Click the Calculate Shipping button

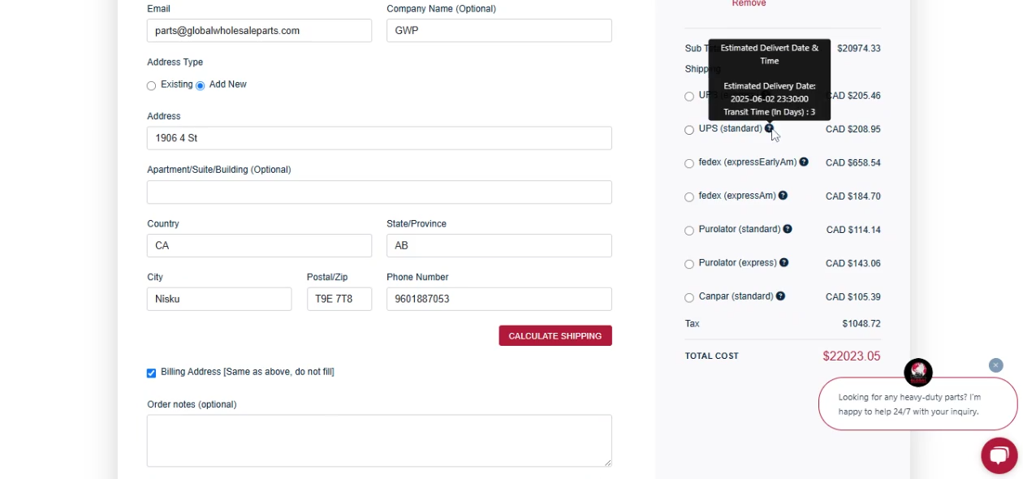(x=555, y=336)
